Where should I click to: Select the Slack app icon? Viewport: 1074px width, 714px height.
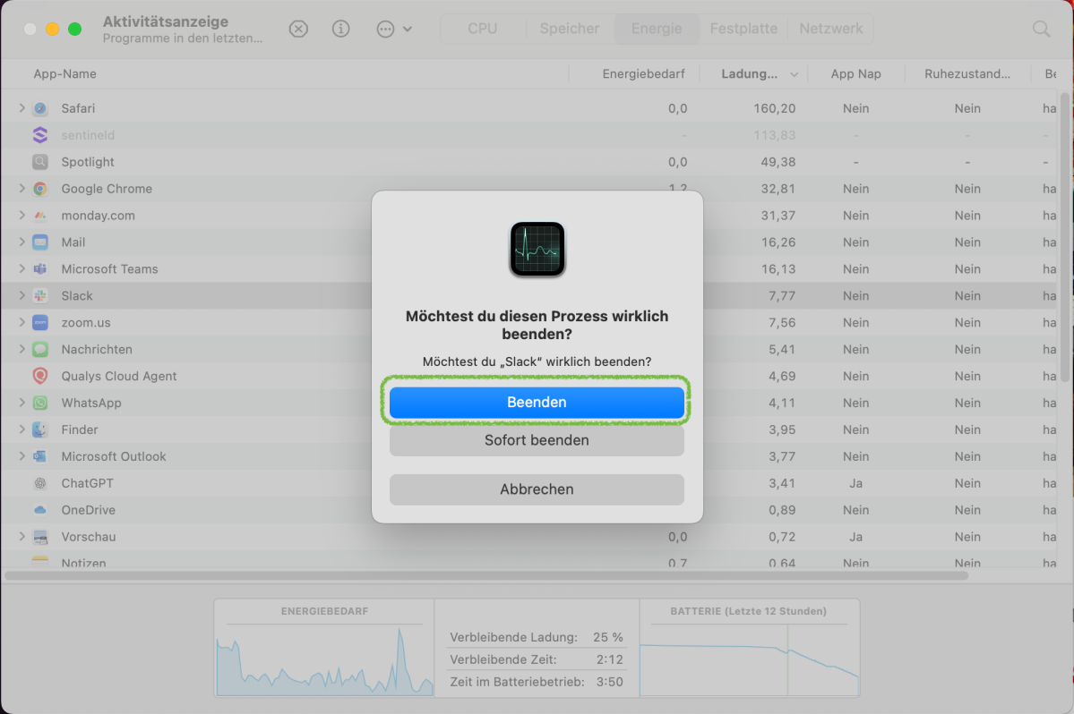40,295
